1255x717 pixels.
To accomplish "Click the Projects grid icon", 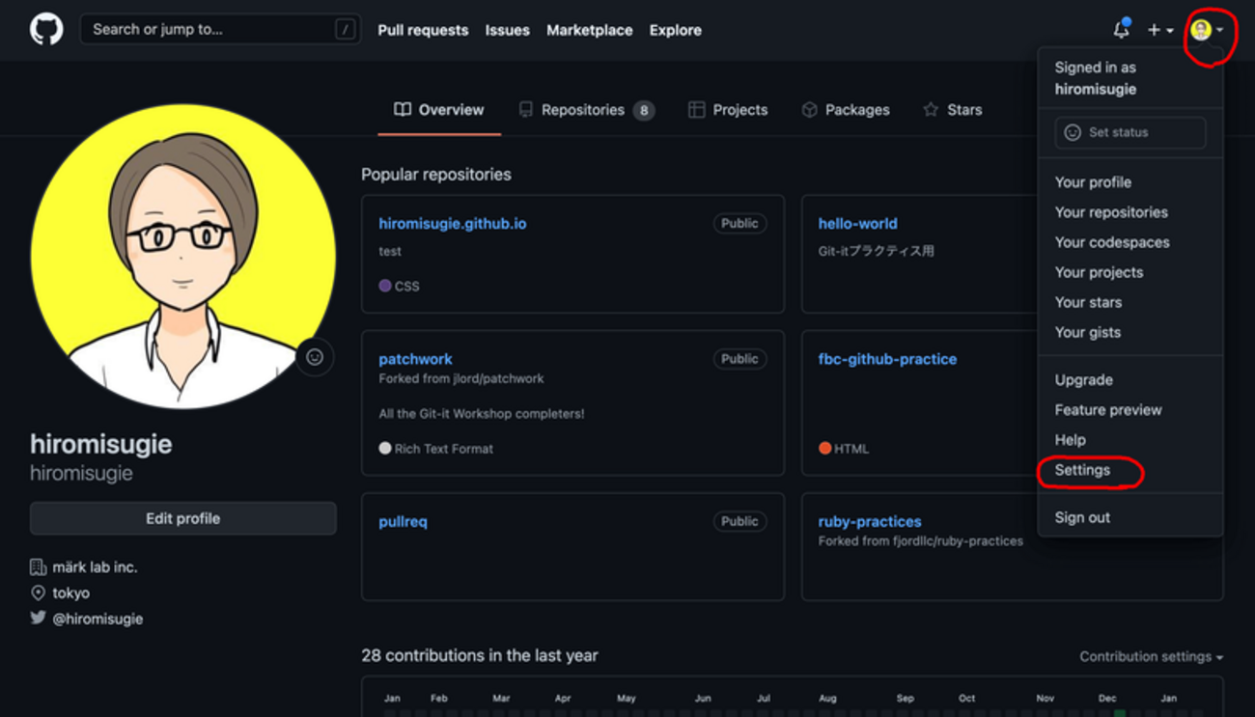I will coord(696,109).
